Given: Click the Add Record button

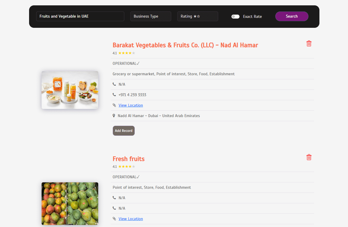Looking at the screenshot, I should [x=123, y=131].
